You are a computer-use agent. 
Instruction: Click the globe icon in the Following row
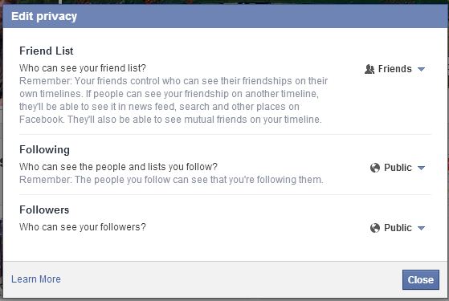(x=375, y=168)
